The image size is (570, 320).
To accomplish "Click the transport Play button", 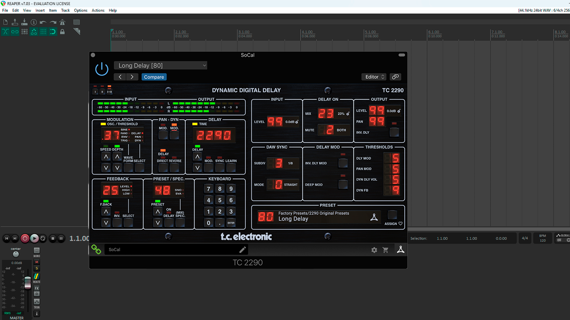I will pos(34,238).
